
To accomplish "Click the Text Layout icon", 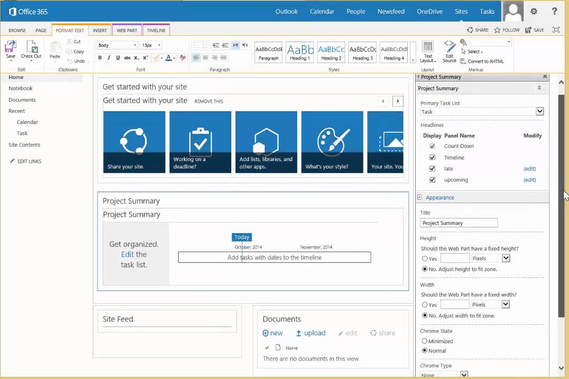I will 428,52.
